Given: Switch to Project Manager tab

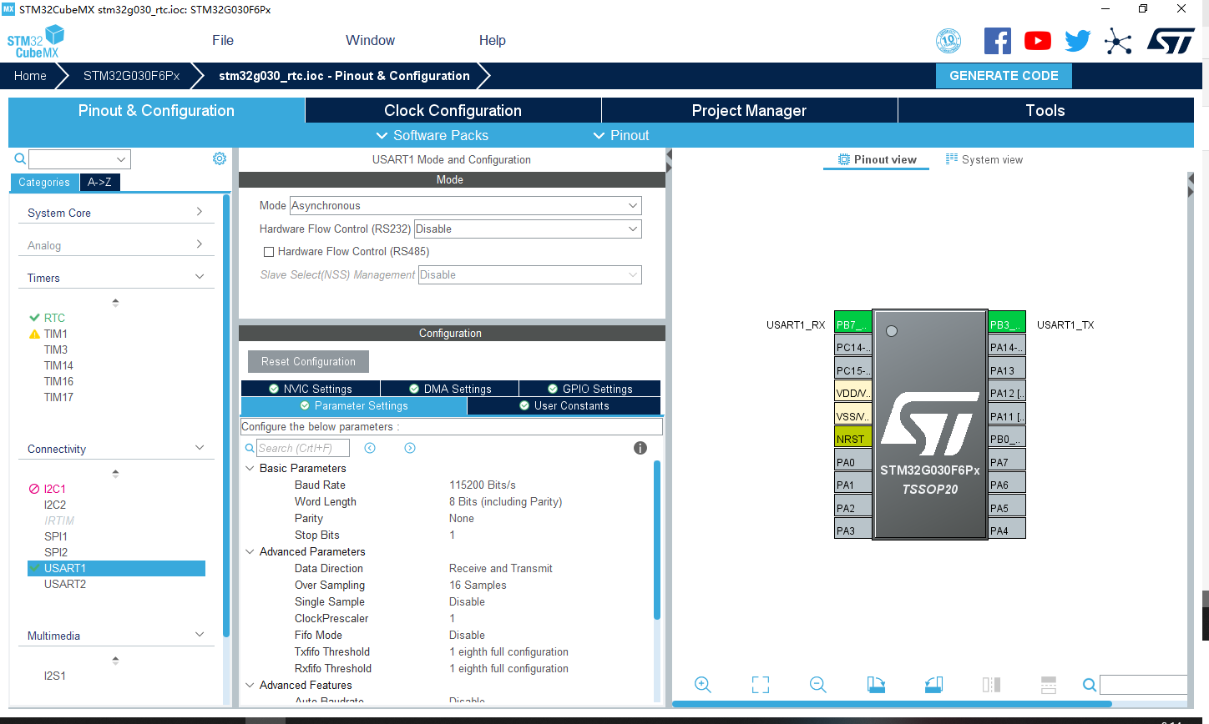Looking at the screenshot, I should click(x=749, y=110).
